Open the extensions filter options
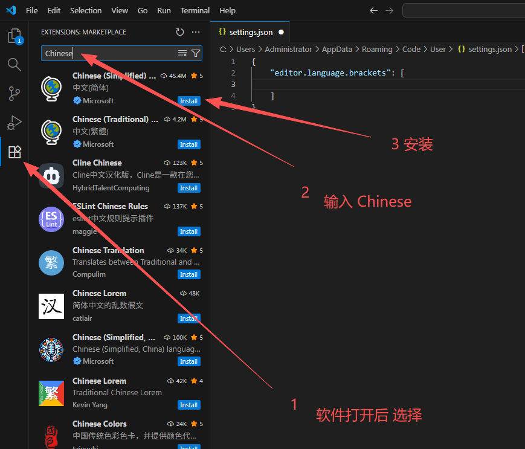Screen dimensions: 525x449 [x=196, y=53]
